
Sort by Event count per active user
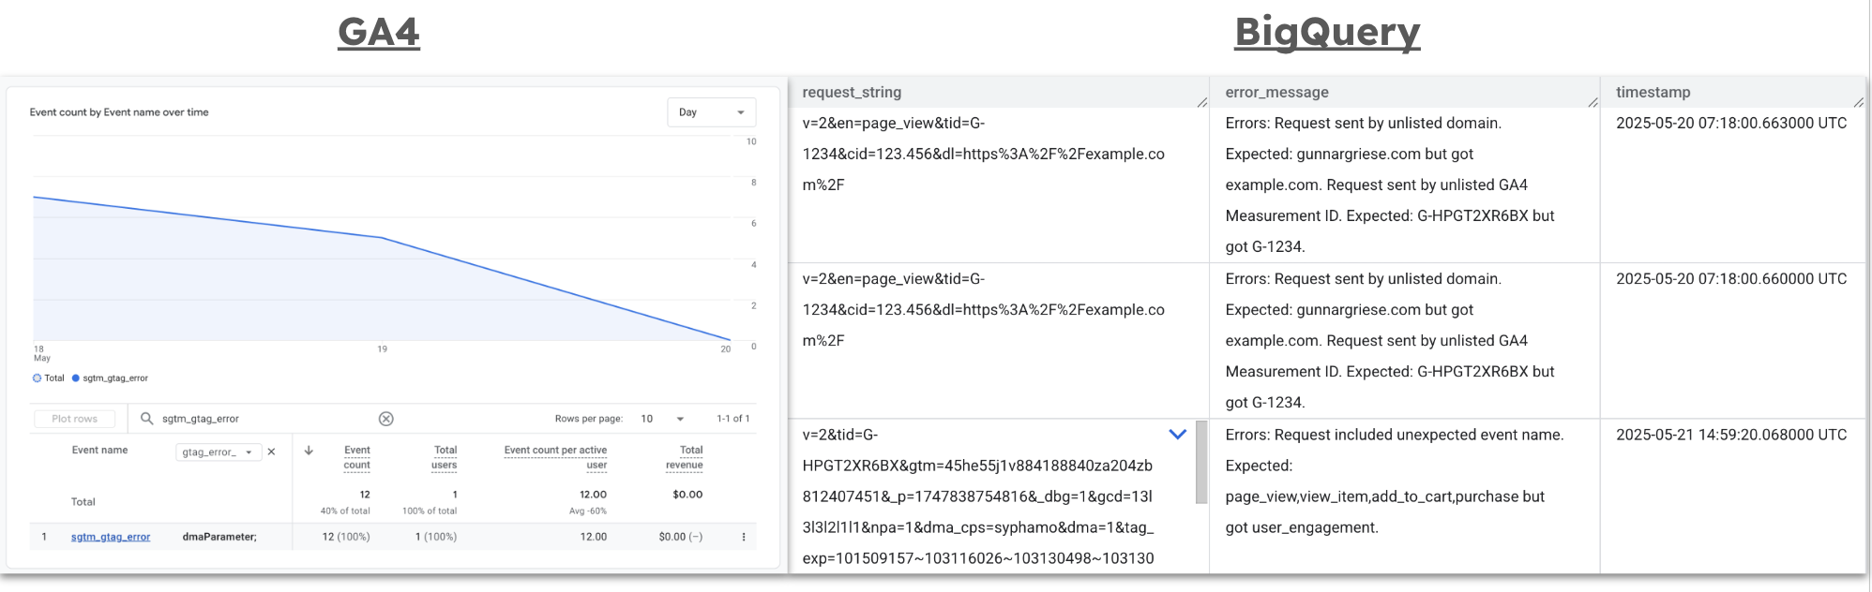(x=555, y=457)
